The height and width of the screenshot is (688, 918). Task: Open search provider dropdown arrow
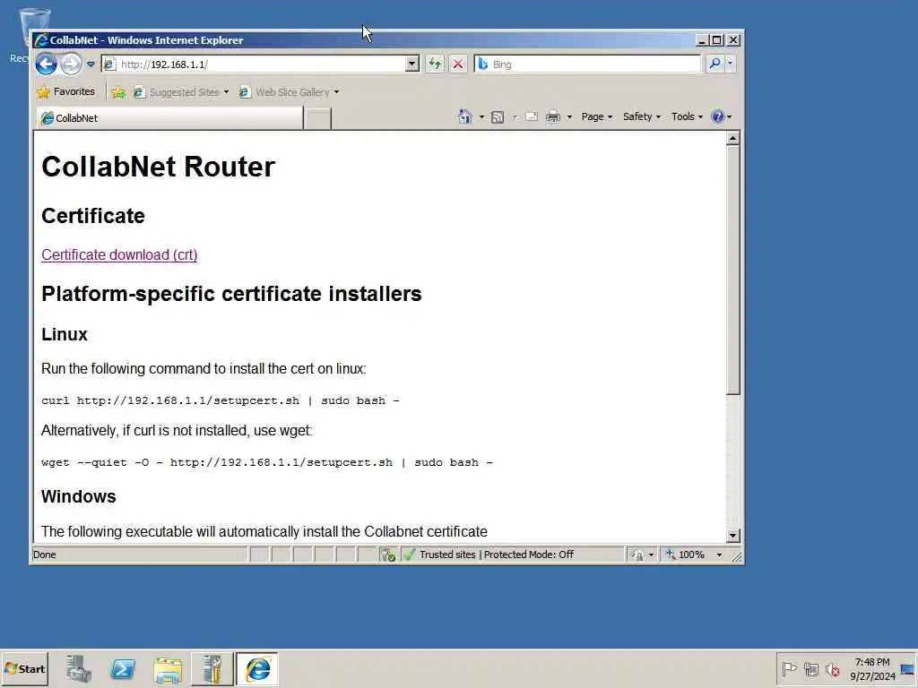[730, 64]
